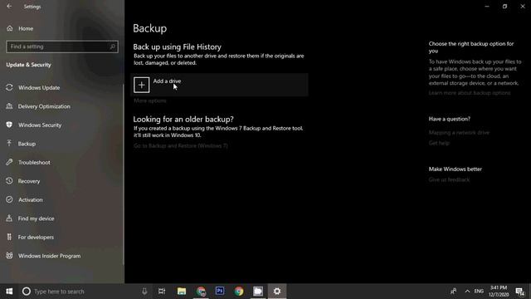Select the Recovery clock icon

pos(9,181)
